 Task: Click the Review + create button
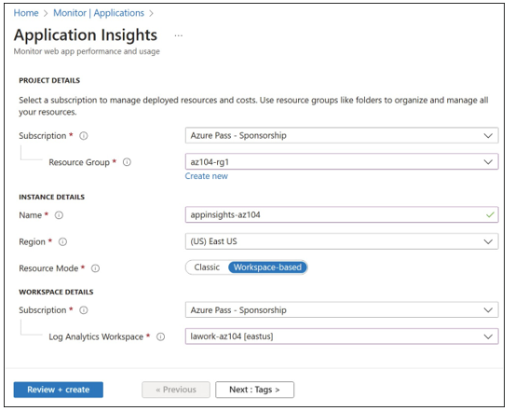click(59, 390)
